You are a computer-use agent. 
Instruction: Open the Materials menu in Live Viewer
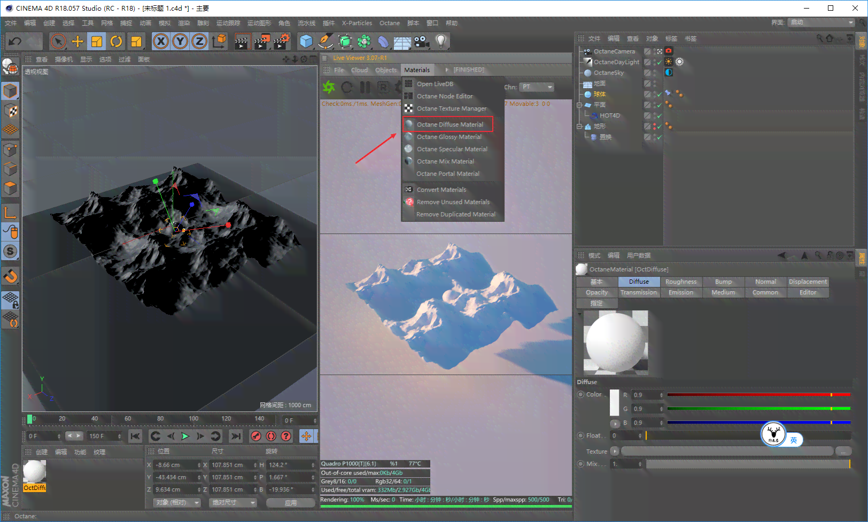417,70
